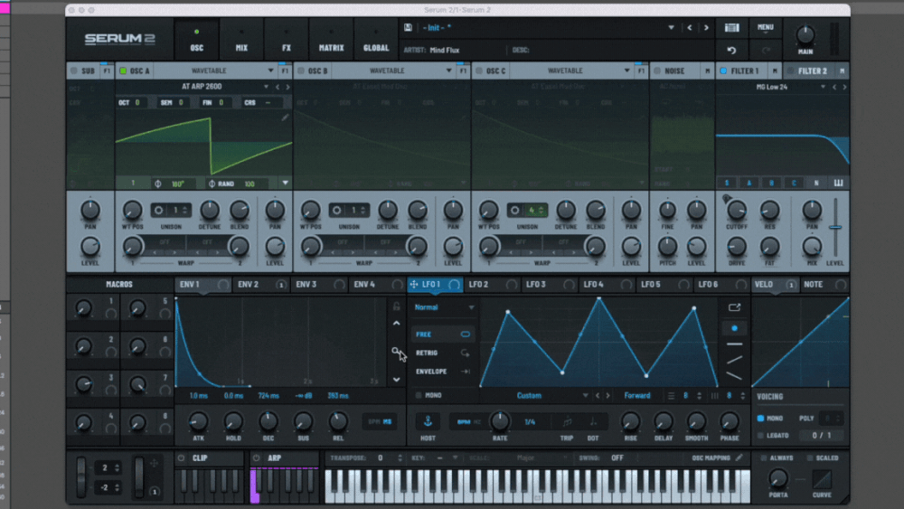
Task: Expand the OSC A RAND phase options arrow
Action: (x=285, y=184)
